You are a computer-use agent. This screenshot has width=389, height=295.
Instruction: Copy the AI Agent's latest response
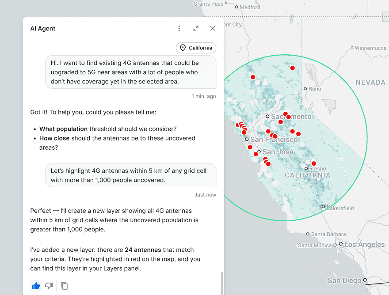click(64, 286)
